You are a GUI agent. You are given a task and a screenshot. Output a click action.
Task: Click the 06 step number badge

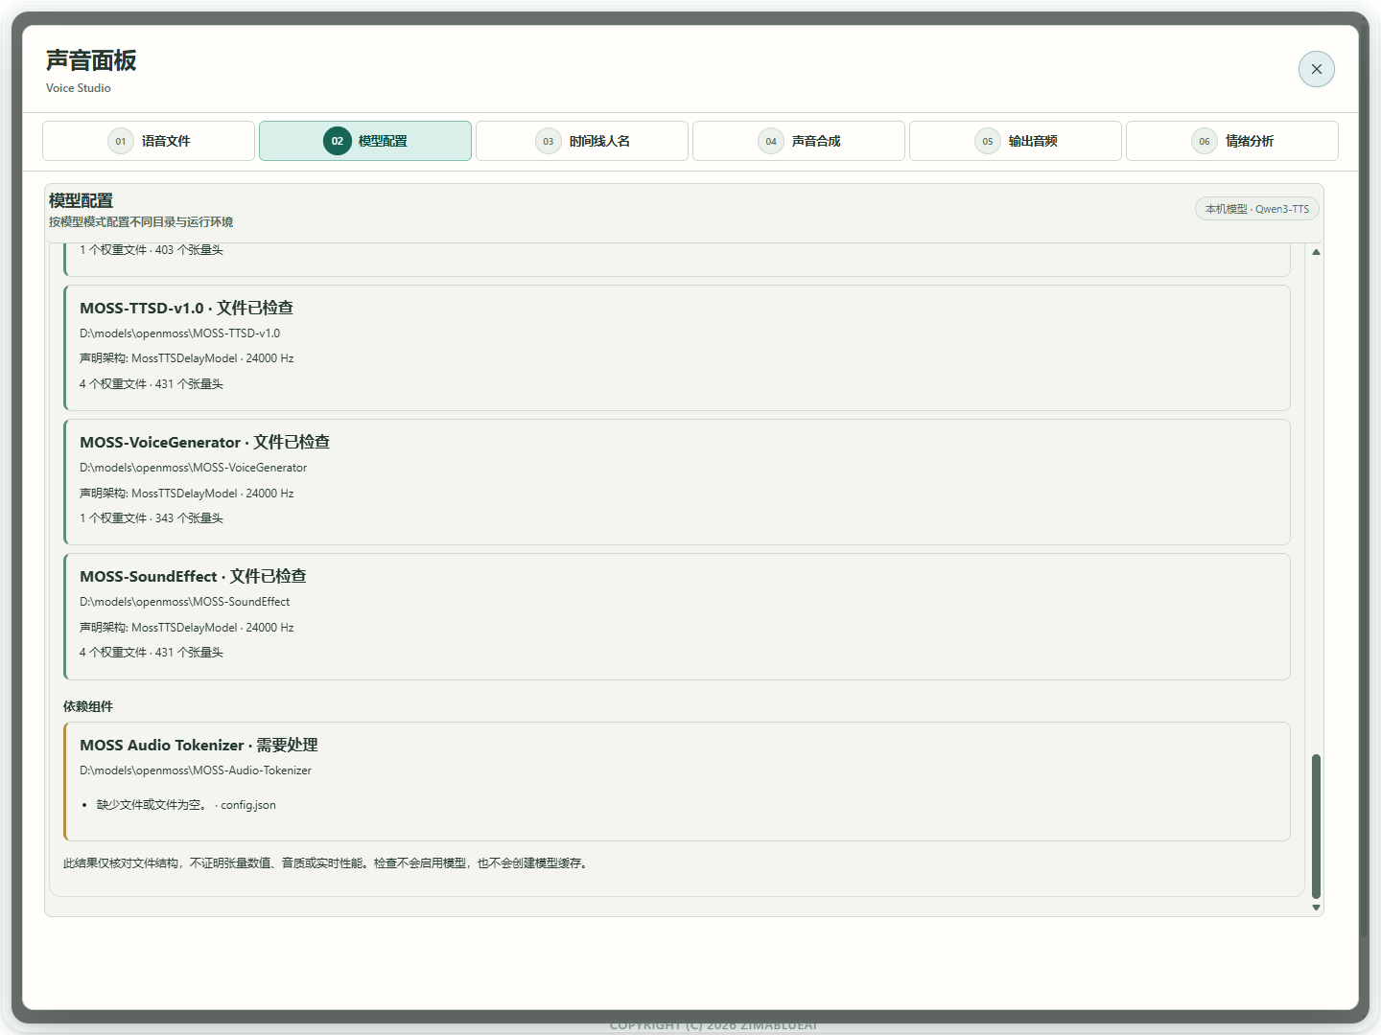(x=1205, y=141)
